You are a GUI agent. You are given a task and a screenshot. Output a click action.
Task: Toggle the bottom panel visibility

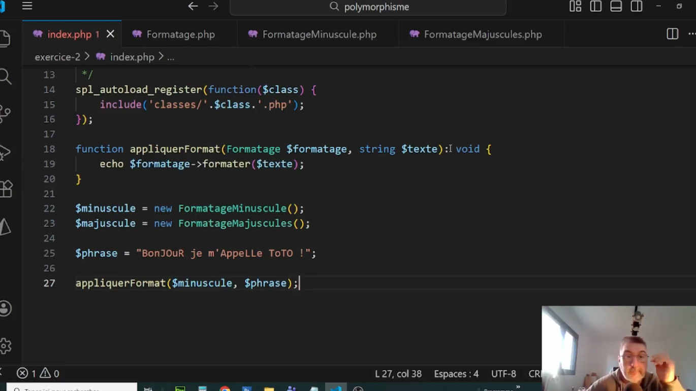[616, 6]
